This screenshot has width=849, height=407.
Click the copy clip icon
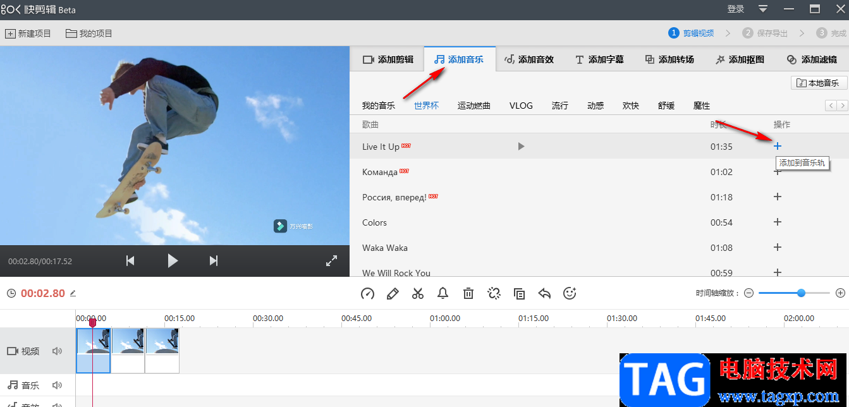click(519, 293)
